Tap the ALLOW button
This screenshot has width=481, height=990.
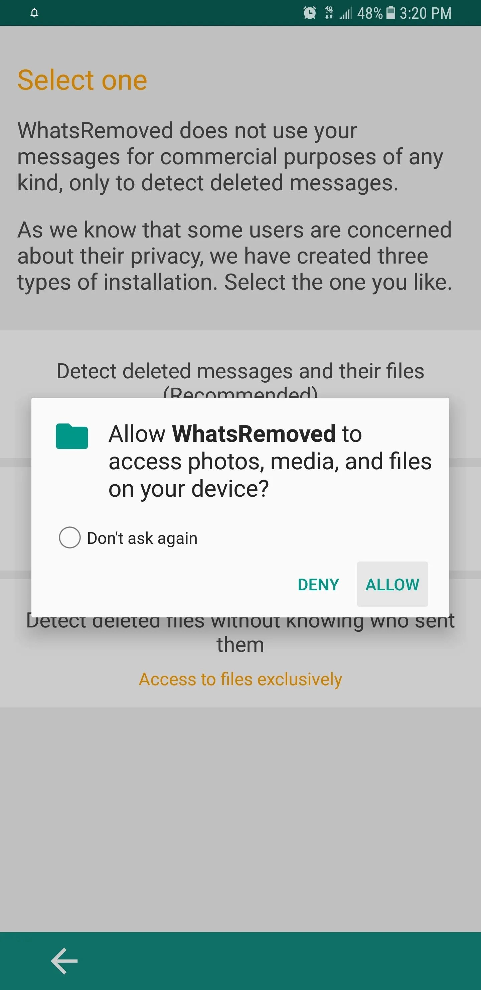pyautogui.click(x=392, y=584)
